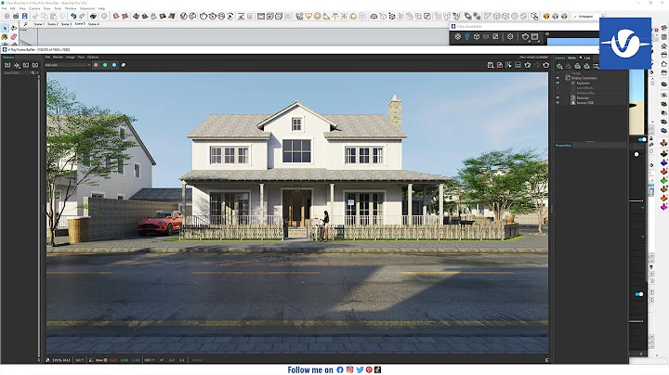Start V-Ray render with teapot icon
The height and width of the screenshot is (375, 669).
tap(203, 16)
